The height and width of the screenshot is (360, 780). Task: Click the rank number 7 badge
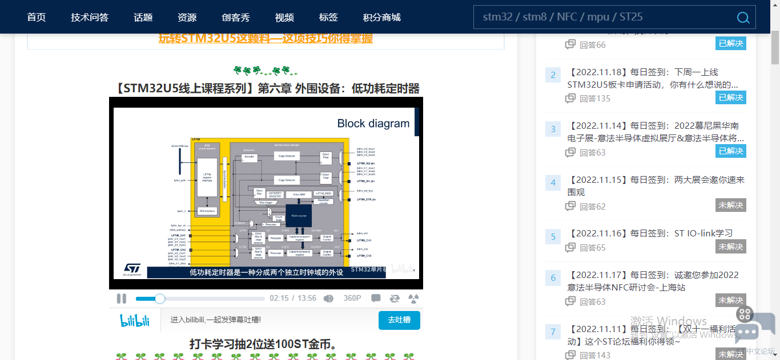coord(553,332)
